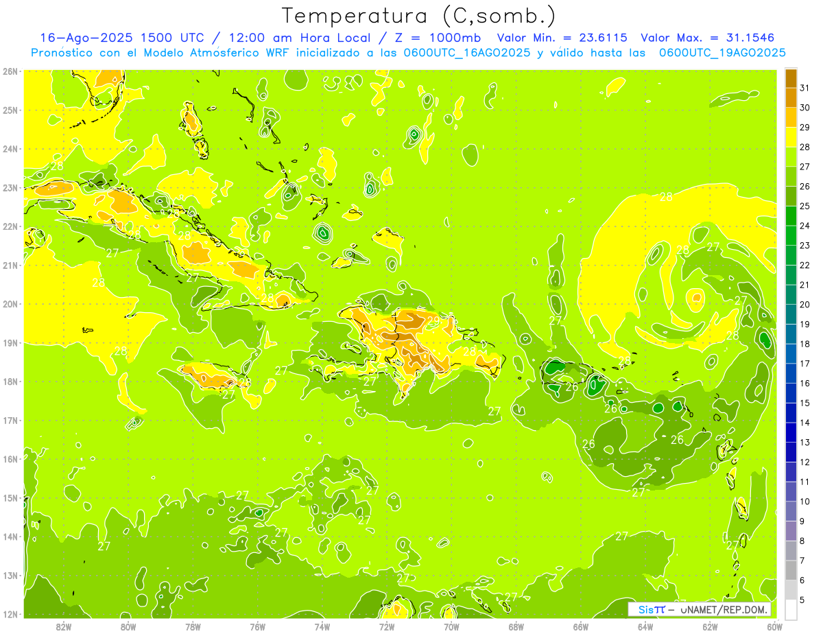
Task: Click the blue swatch between legend values 15 and 16
Action: (x=791, y=393)
